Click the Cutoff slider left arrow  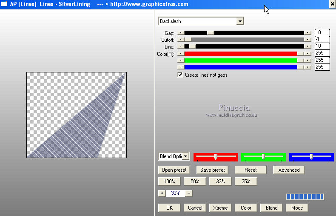[x=181, y=40]
